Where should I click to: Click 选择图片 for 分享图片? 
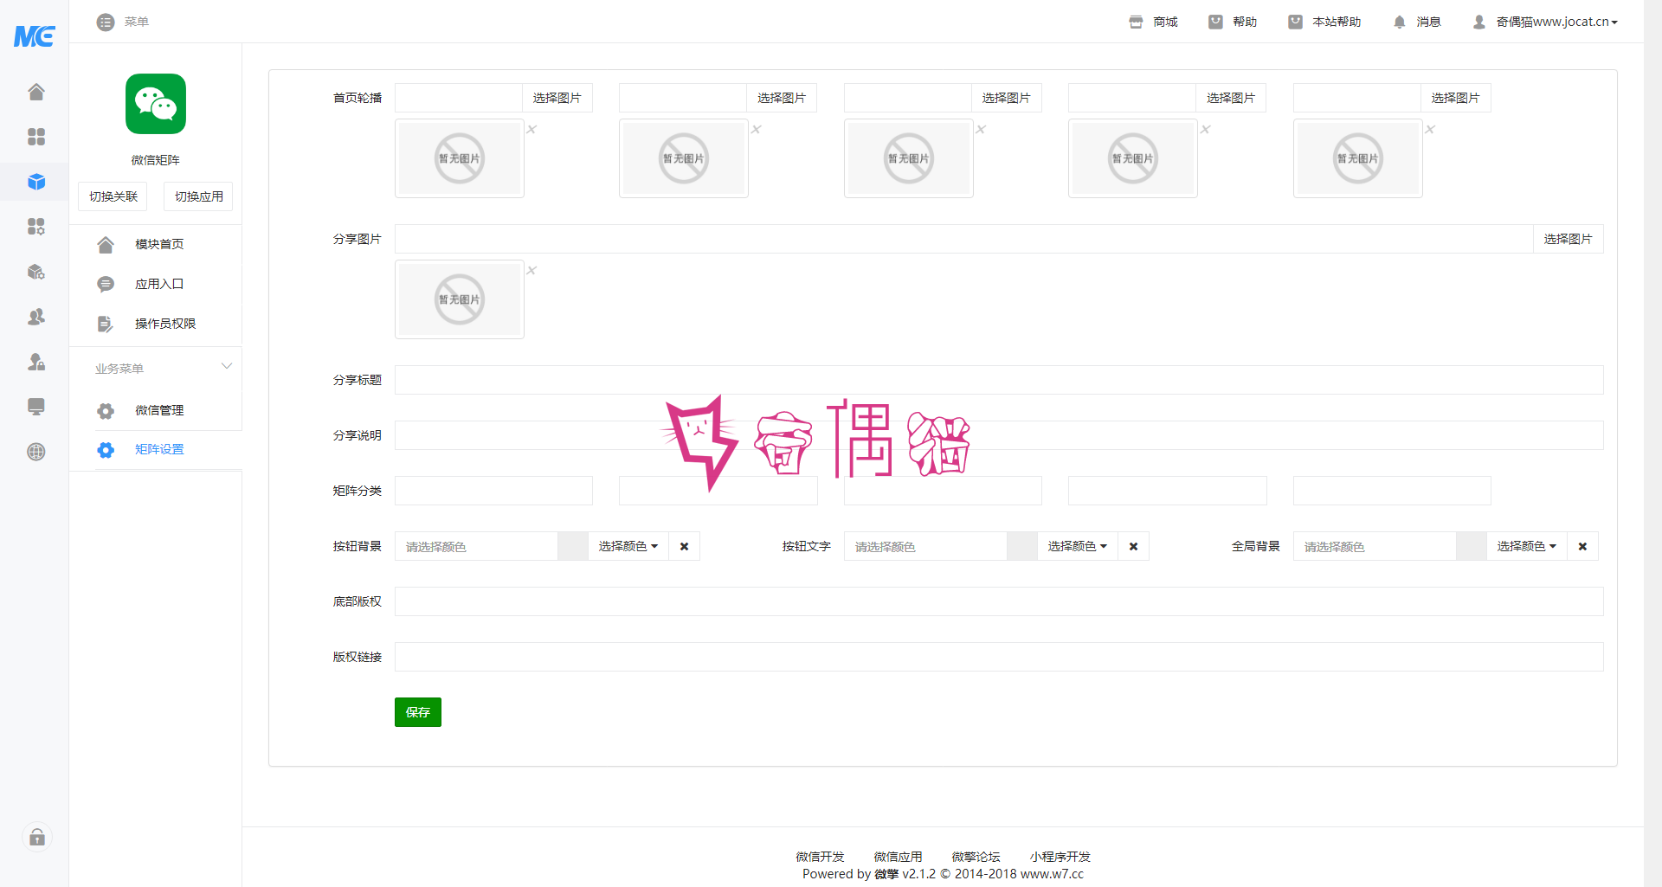tap(1569, 239)
